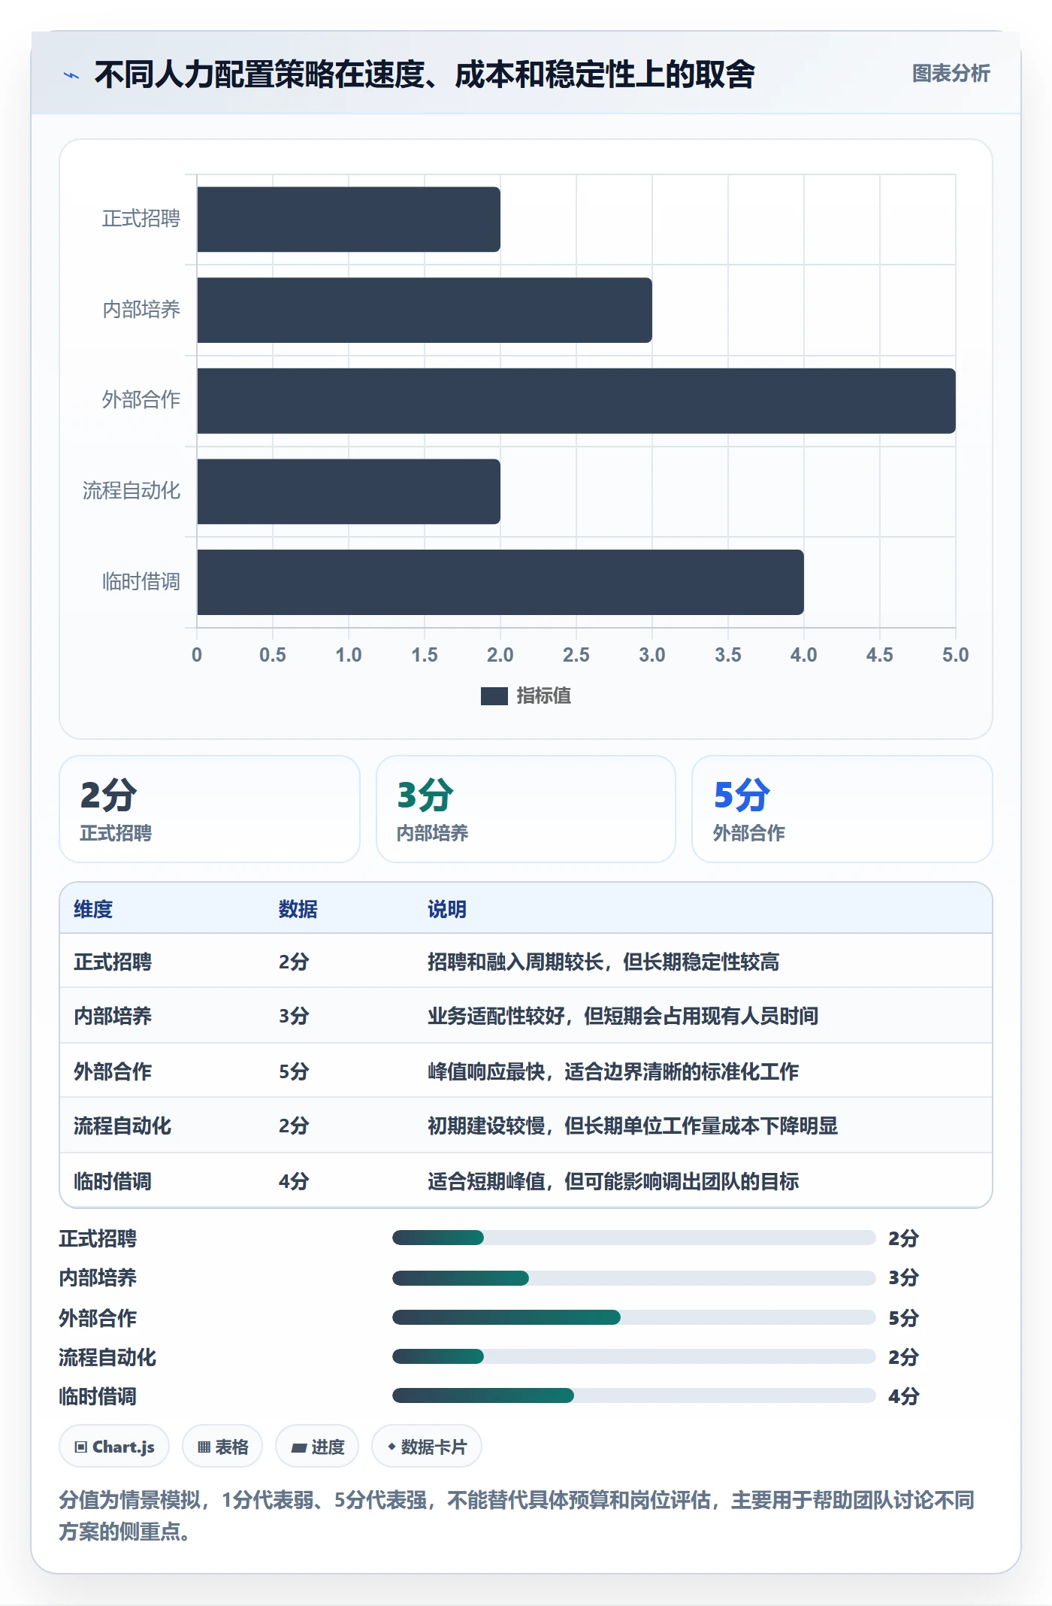
Task: Click the 表格 tag chip
Action: tap(222, 1447)
